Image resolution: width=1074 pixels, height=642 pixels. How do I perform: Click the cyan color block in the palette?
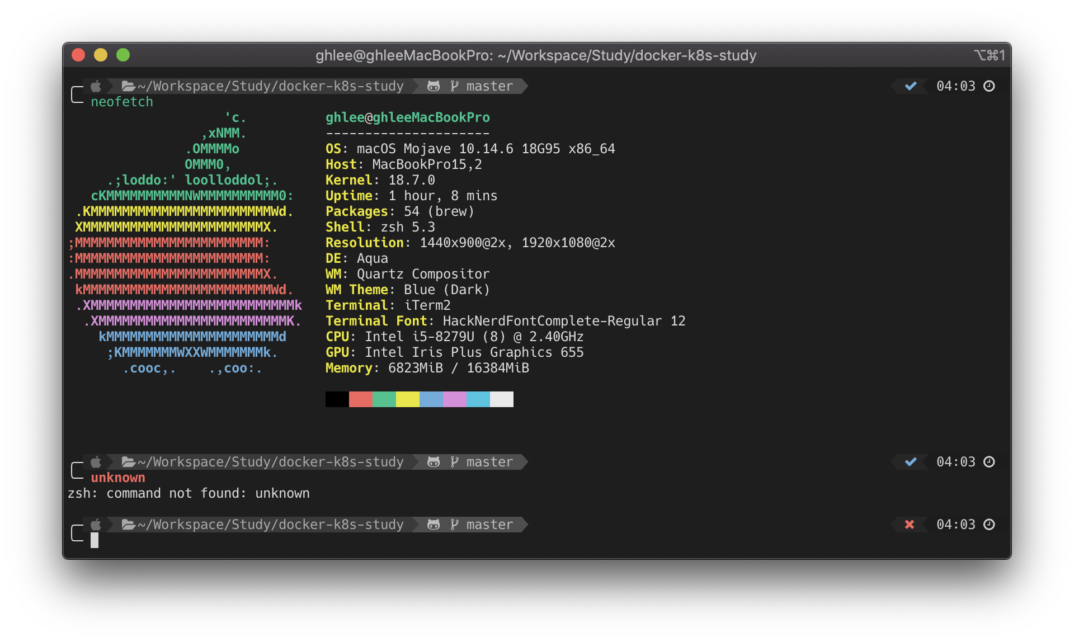(478, 399)
